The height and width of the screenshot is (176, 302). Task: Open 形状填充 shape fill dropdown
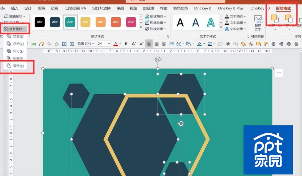tap(156, 16)
